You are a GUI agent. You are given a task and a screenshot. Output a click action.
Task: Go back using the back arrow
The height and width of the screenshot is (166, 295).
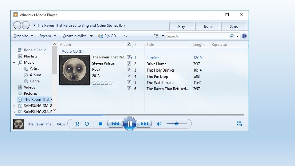tap(17, 25)
